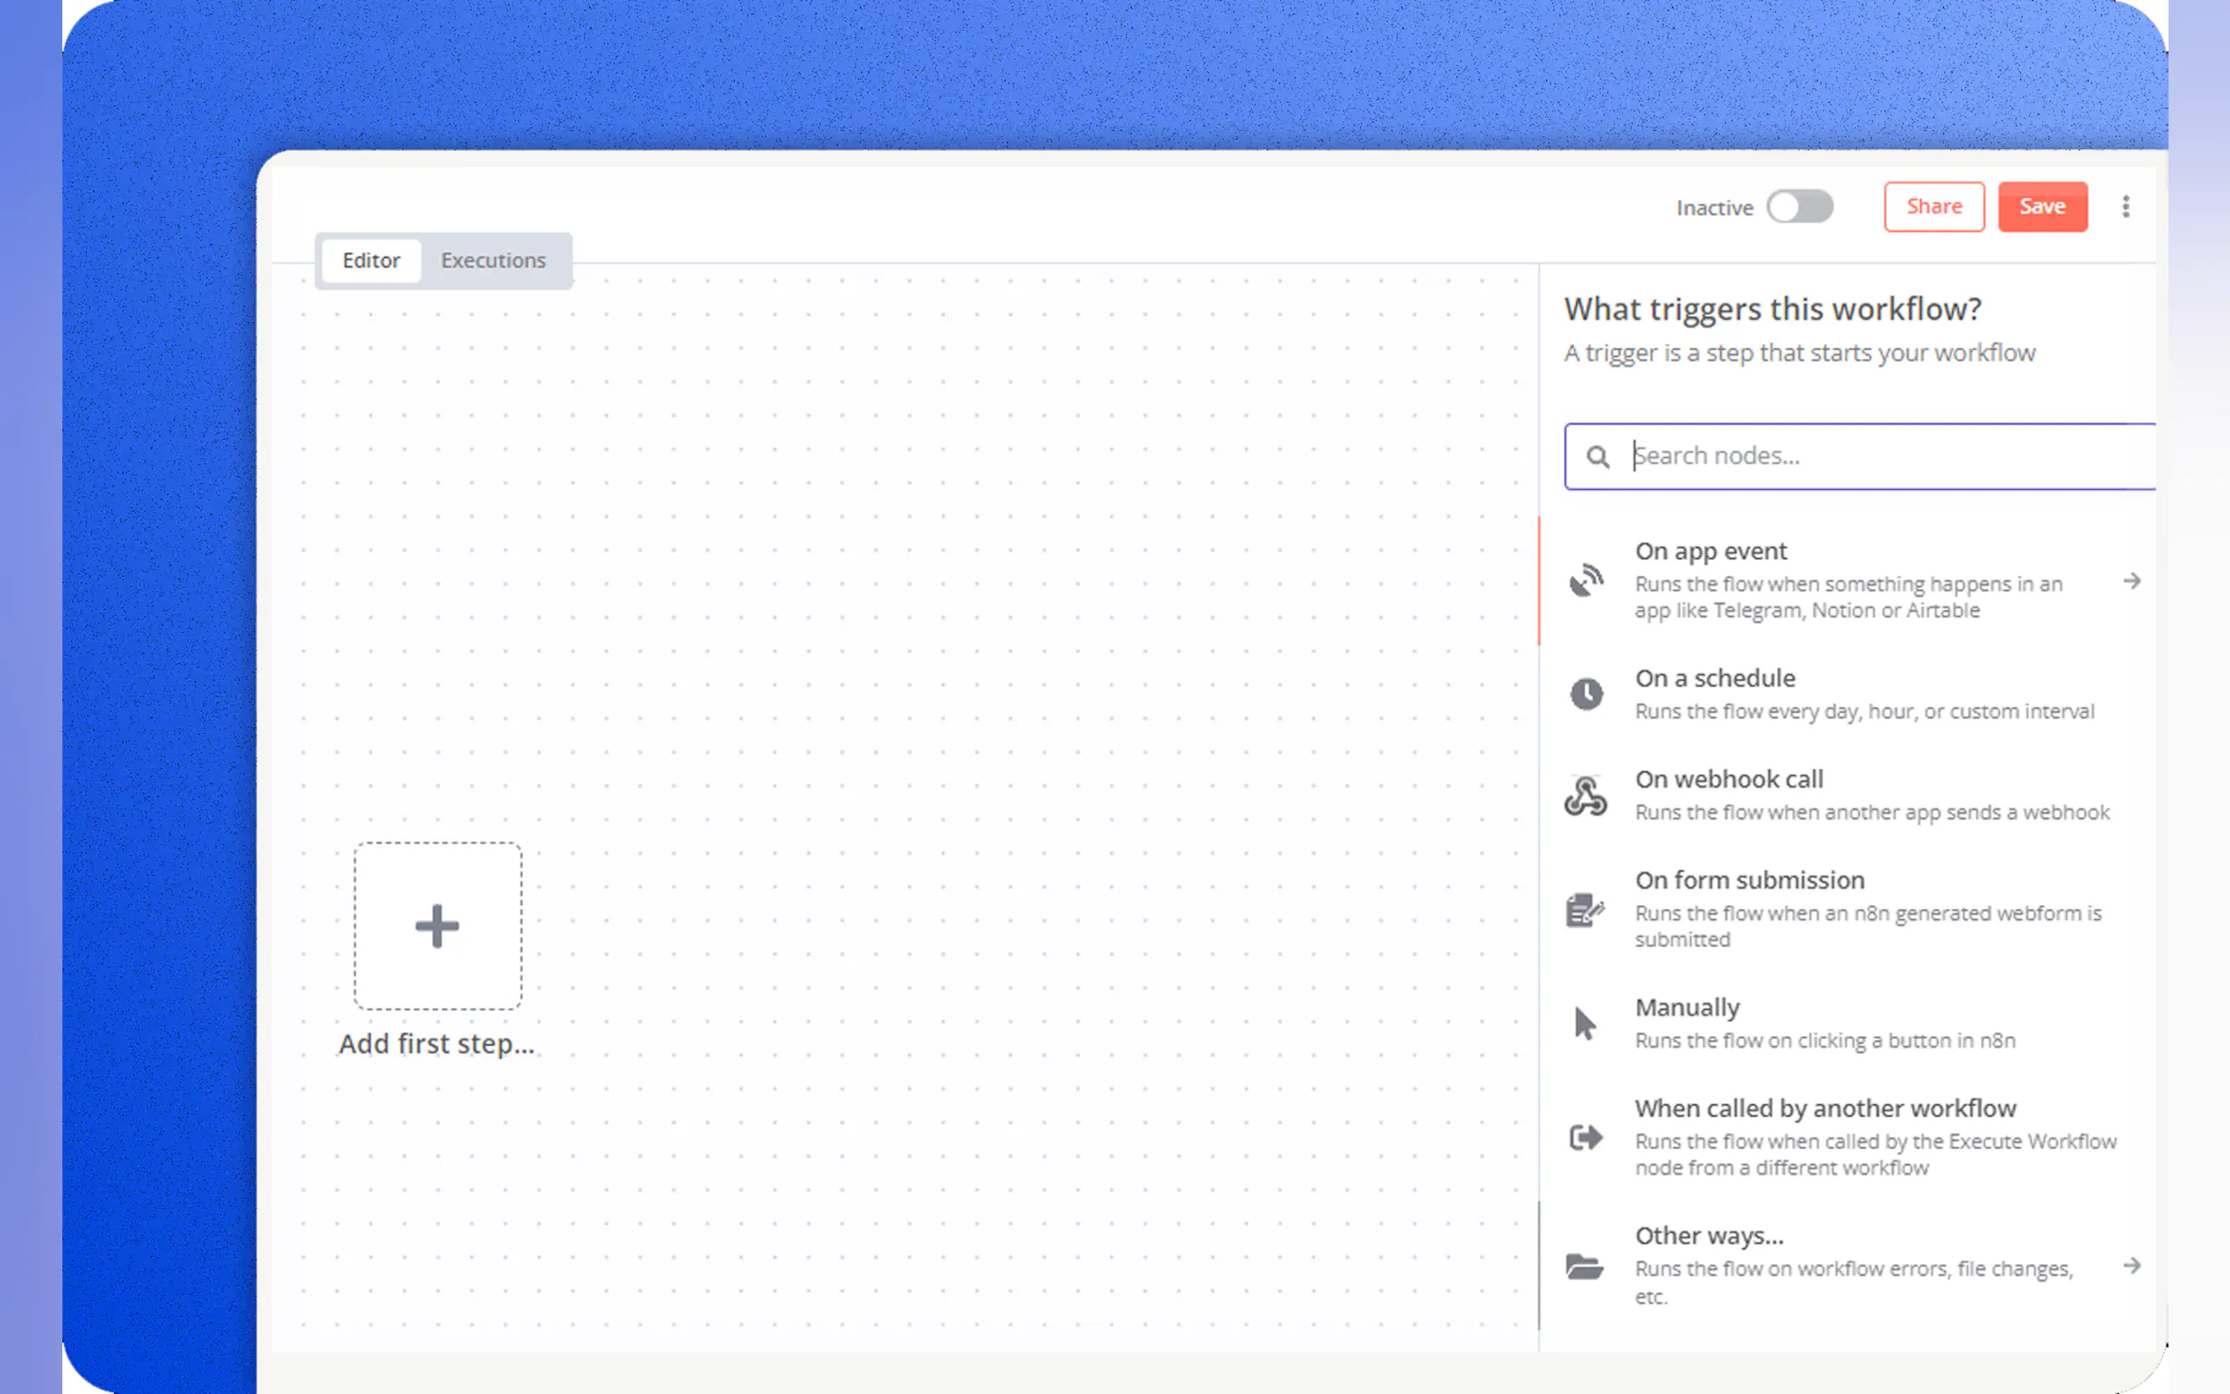The image size is (2230, 1394).
Task: Click the Share button
Action: tap(1933, 206)
